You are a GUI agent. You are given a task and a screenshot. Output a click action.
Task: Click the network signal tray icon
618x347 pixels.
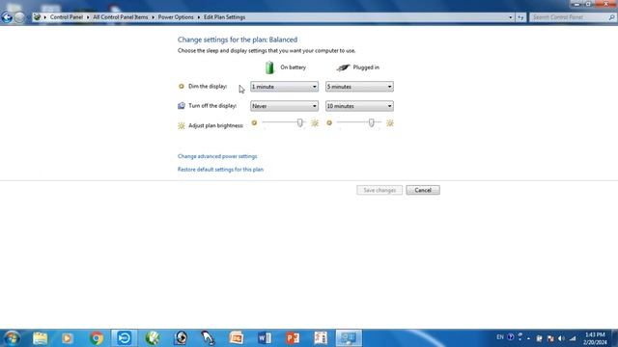pos(573,338)
